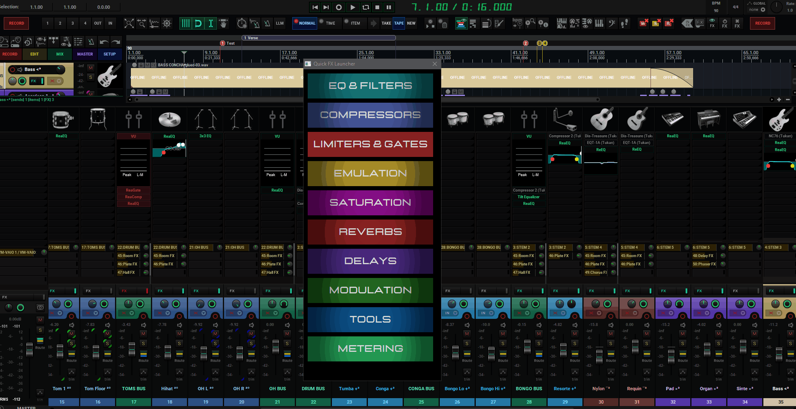
Task: Toggle the grid lines button
Action: click(x=186, y=23)
